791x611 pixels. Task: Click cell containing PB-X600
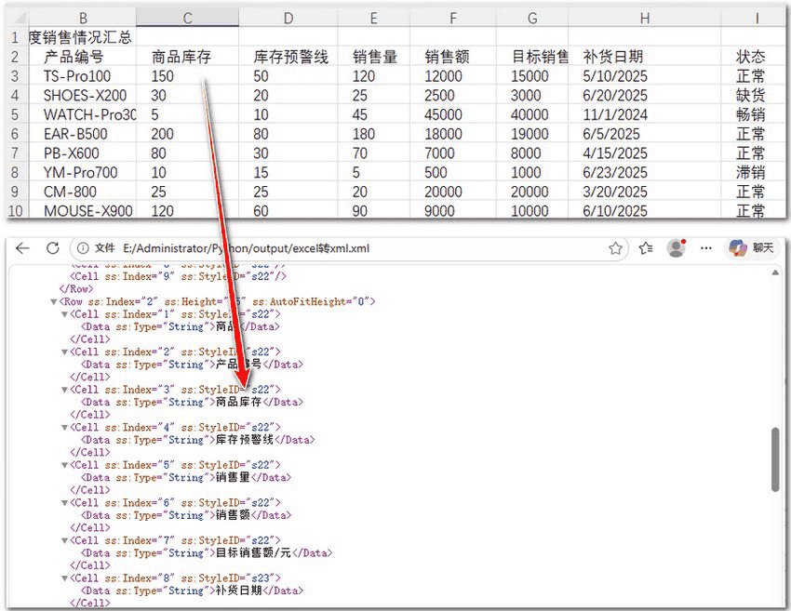[82, 153]
